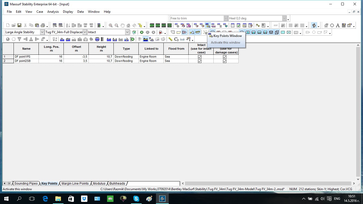The width and height of the screenshot is (363, 204).
Task: Click the Open file folder icon
Action: [14, 25]
